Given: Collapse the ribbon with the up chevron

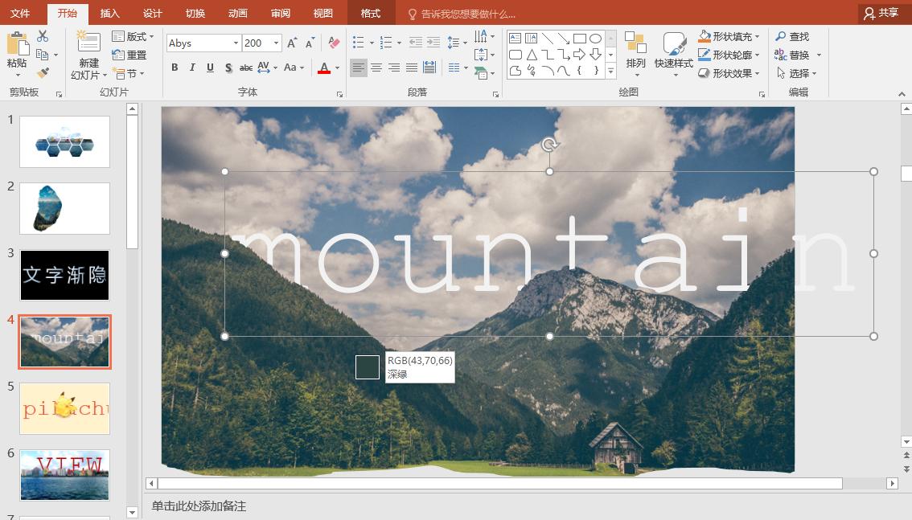Looking at the screenshot, I should pyautogui.click(x=902, y=93).
